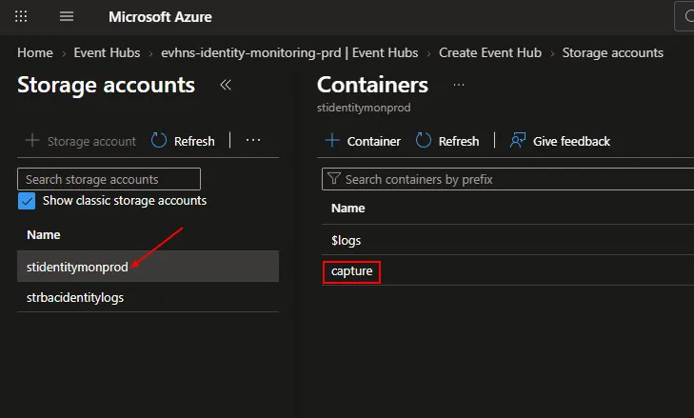Click the Storage accounts breadcrumb
The width and height of the screenshot is (694, 418).
coord(612,52)
